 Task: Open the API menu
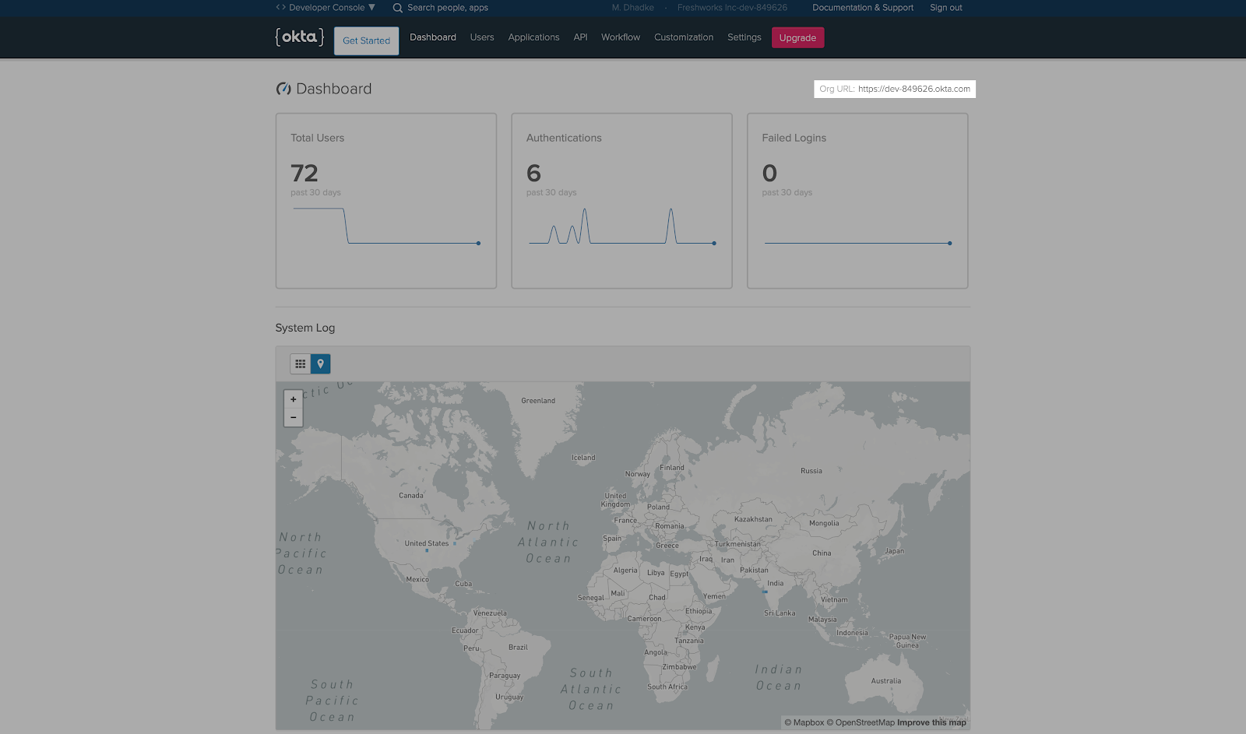tap(580, 37)
